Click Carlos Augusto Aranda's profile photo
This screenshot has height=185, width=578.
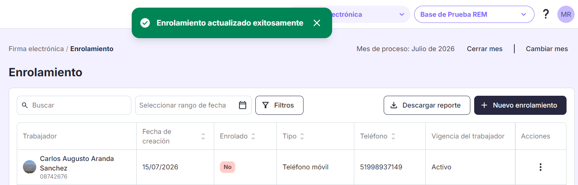point(29,167)
